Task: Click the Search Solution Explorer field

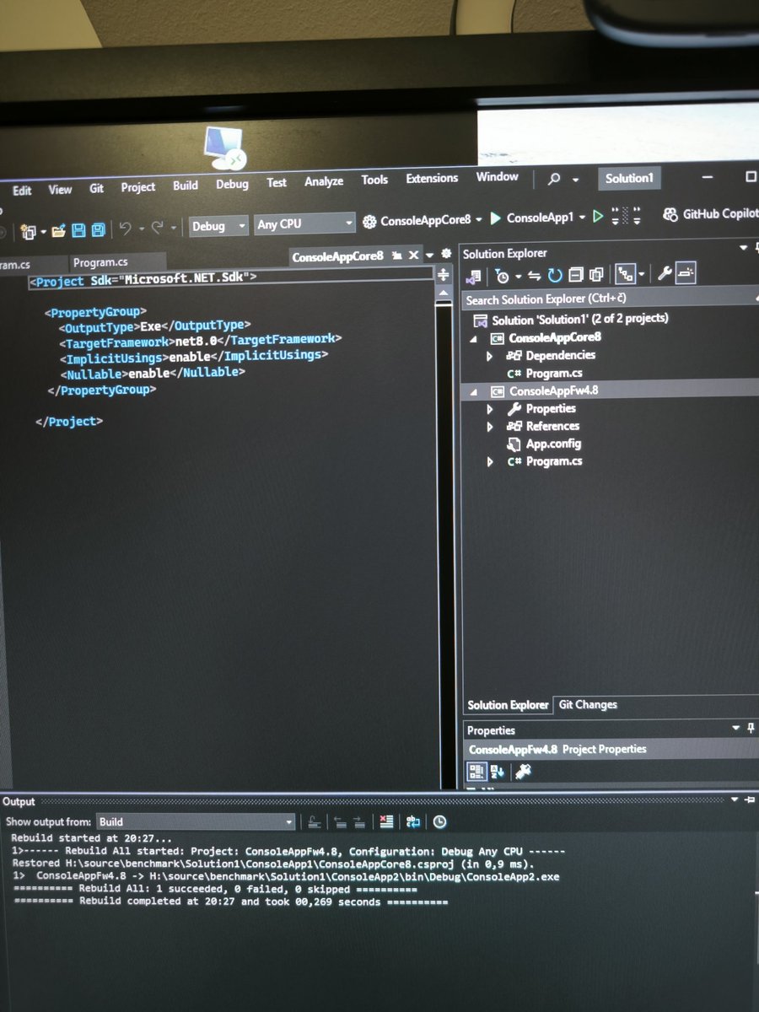Action: 610,299
